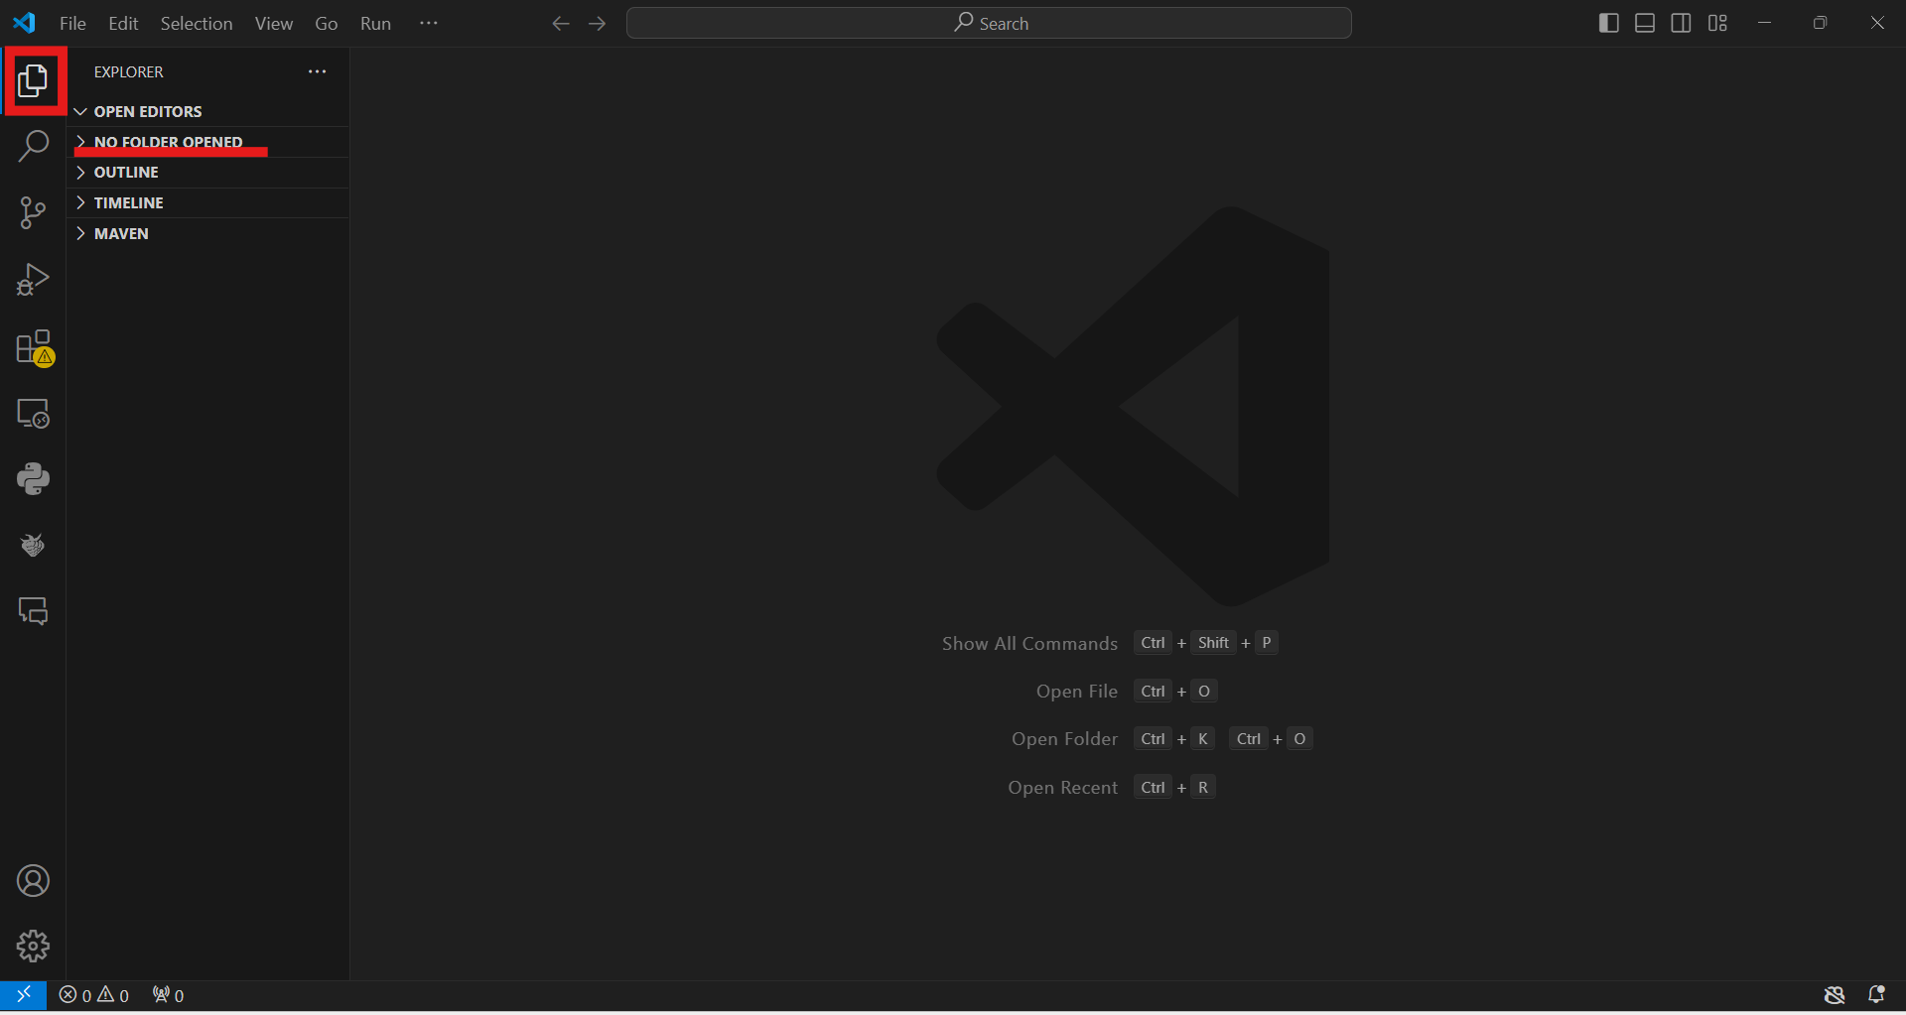Open the activity bar view with the bird icon
The width and height of the screenshot is (1906, 1015).
33,545
